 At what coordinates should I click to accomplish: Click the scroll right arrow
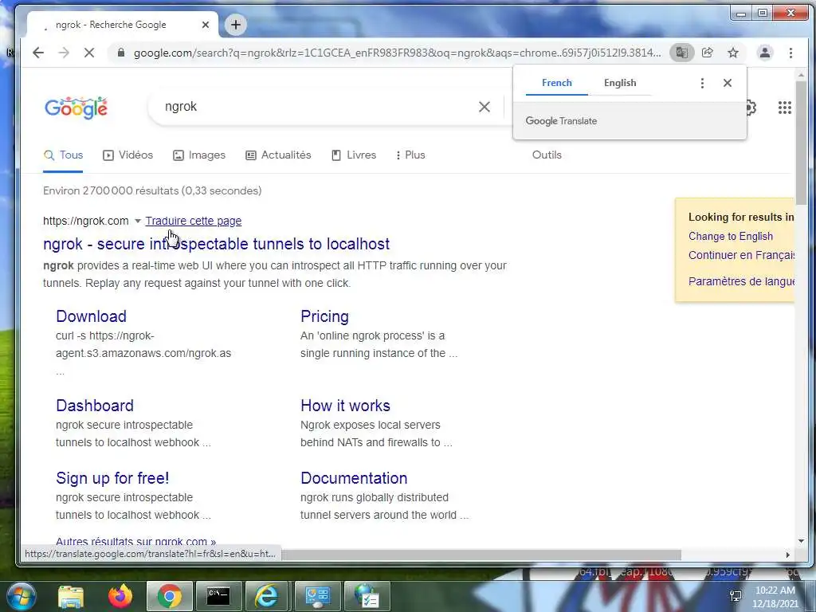pyautogui.click(x=788, y=555)
